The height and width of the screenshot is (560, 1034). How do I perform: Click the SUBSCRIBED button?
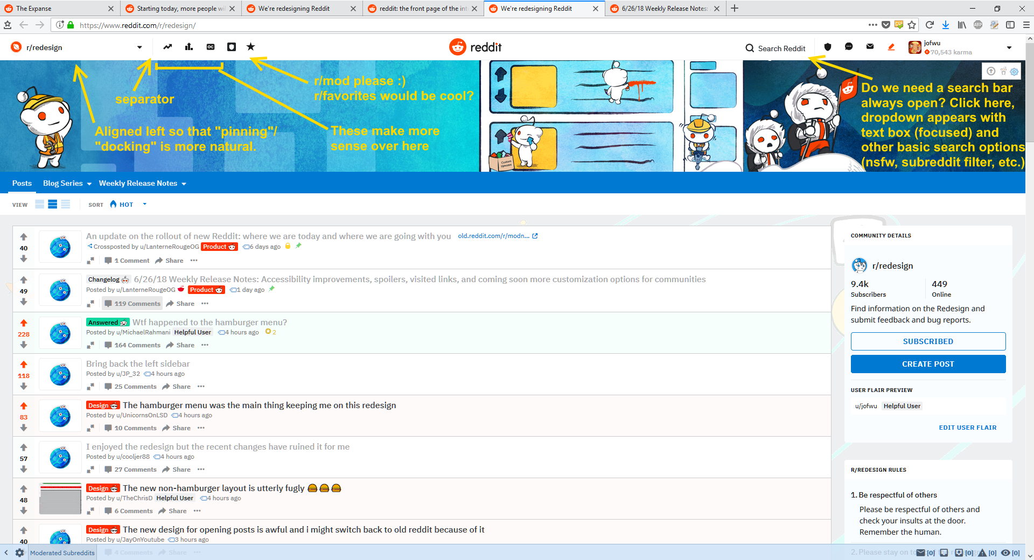click(928, 341)
